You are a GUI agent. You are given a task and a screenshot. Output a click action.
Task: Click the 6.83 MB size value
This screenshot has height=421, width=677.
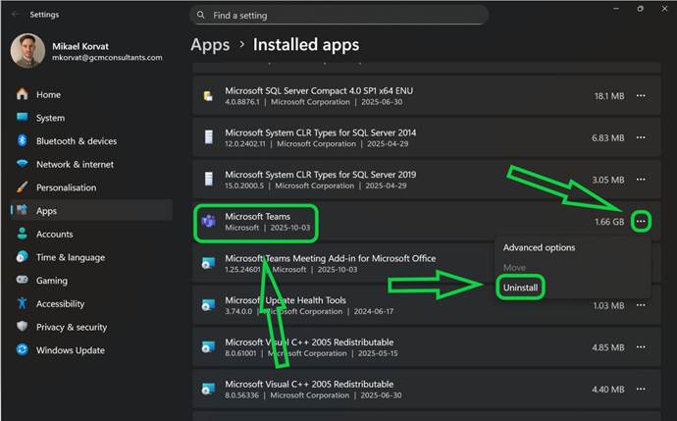point(608,138)
